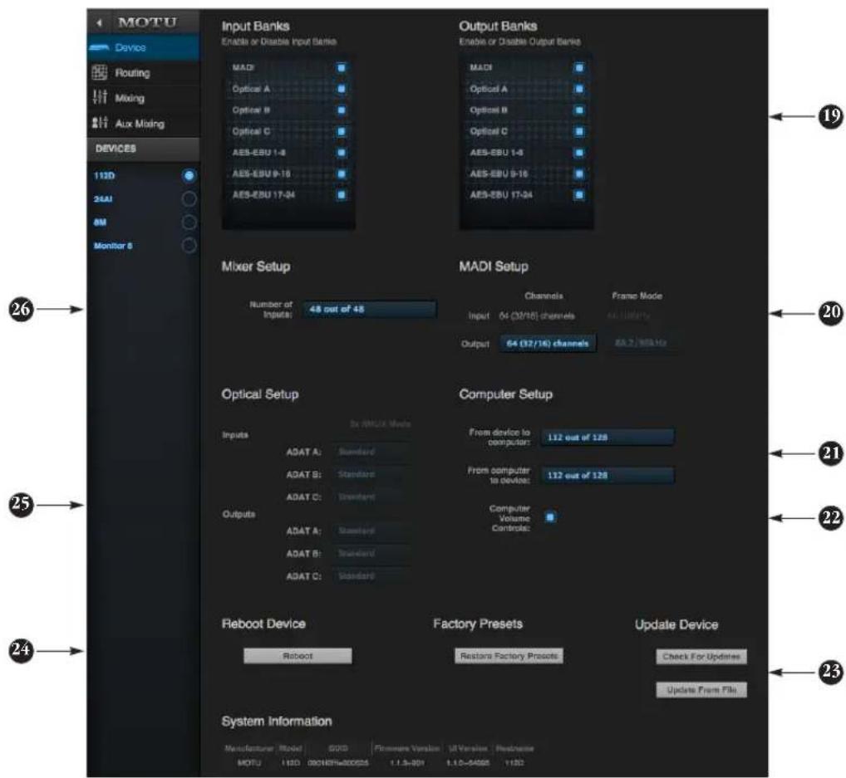Toggle Optical C input bank checkbox
Viewport: 846px width, 778px height.
click(x=341, y=131)
